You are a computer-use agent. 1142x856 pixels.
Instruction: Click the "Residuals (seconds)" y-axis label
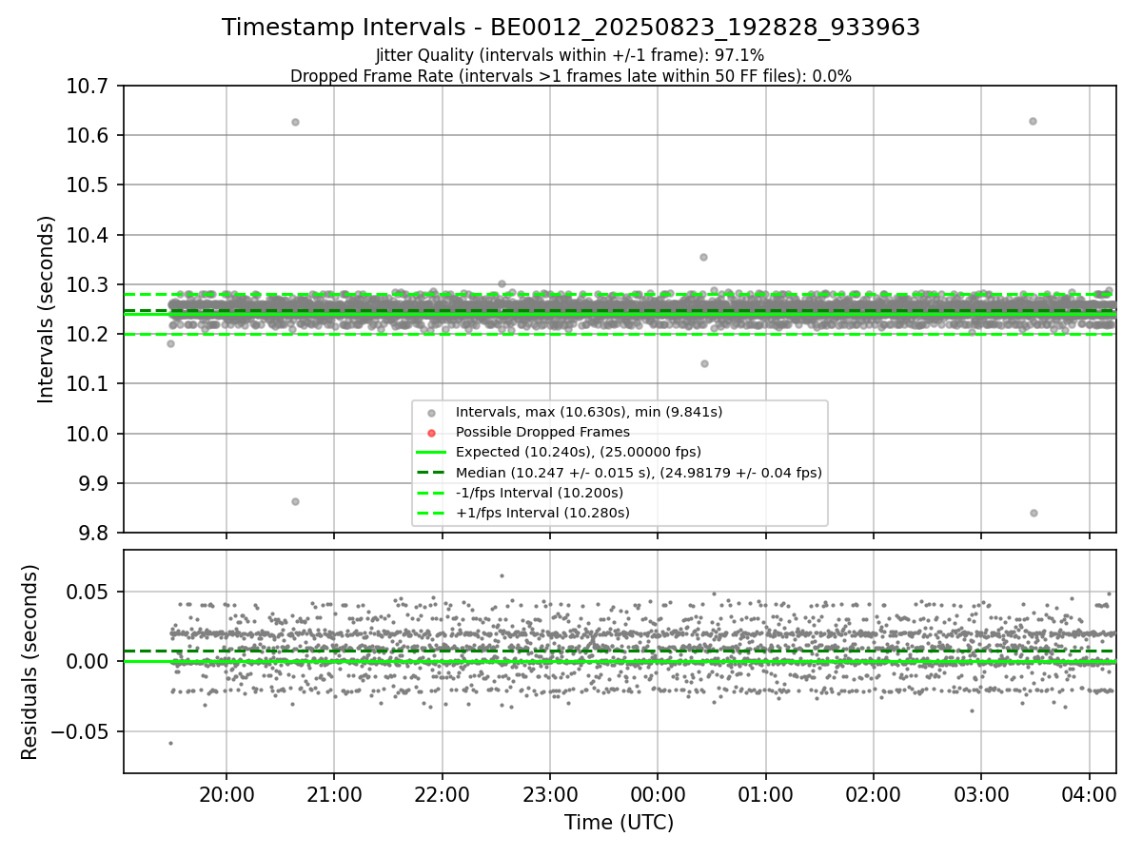(30, 662)
